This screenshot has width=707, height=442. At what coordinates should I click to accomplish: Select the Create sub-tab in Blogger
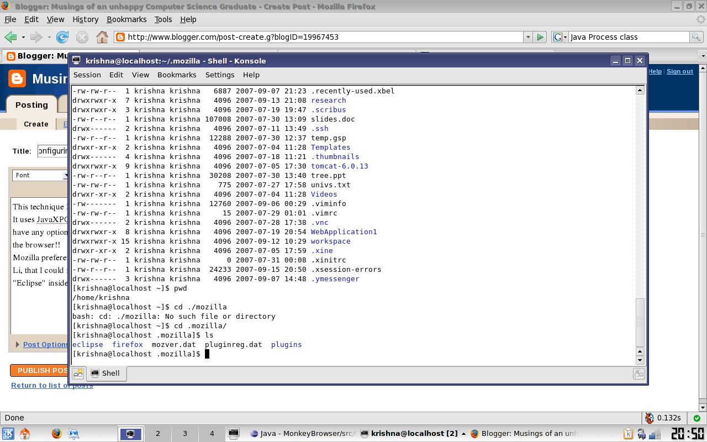click(x=36, y=124)
